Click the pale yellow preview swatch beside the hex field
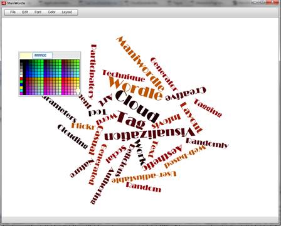Screen dimensions: 281x226 point(26,56)
